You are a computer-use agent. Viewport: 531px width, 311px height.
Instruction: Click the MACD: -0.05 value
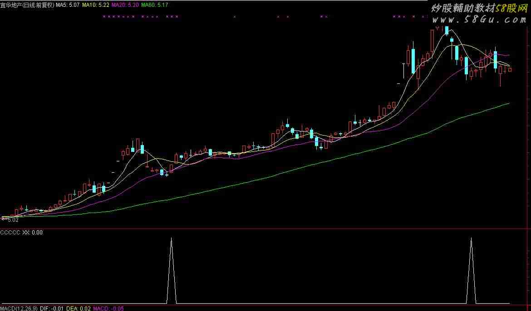pyautogui.click(x=108, y=308)
